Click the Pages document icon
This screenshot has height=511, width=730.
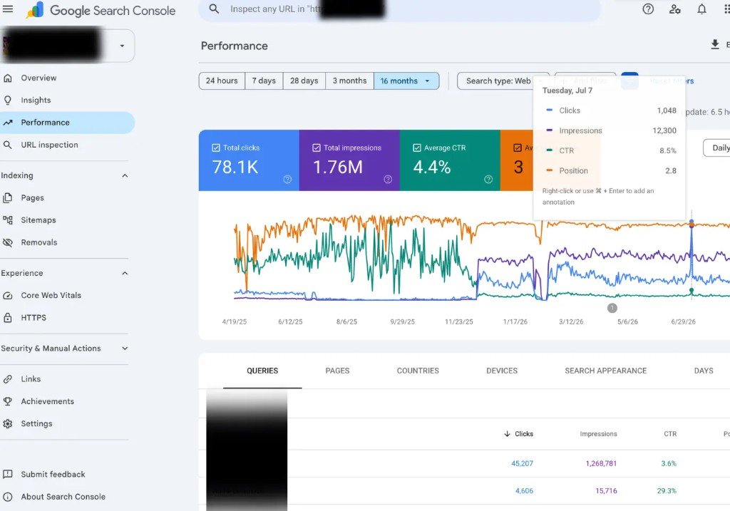[8, 198]
